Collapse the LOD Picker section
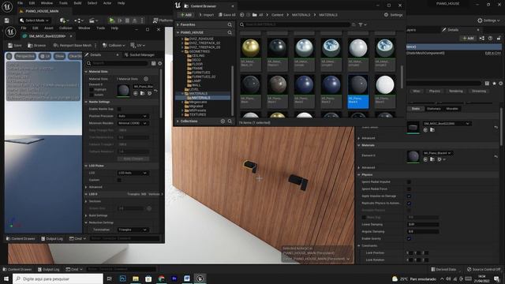This screenshot has height=284, width=505. [86, 166]
